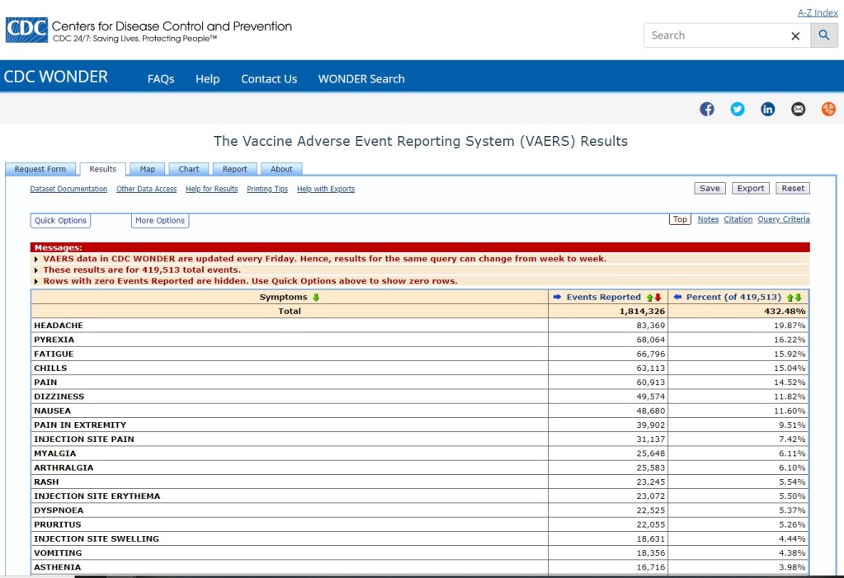Jump to Notes link
Image resolution: width=844 pixels, height=578 pixels.
point(708,219)
